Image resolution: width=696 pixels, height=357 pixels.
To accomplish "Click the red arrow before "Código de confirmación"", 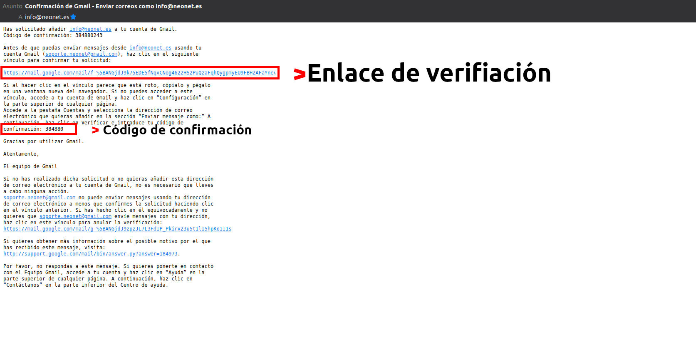I will [95, 130].
